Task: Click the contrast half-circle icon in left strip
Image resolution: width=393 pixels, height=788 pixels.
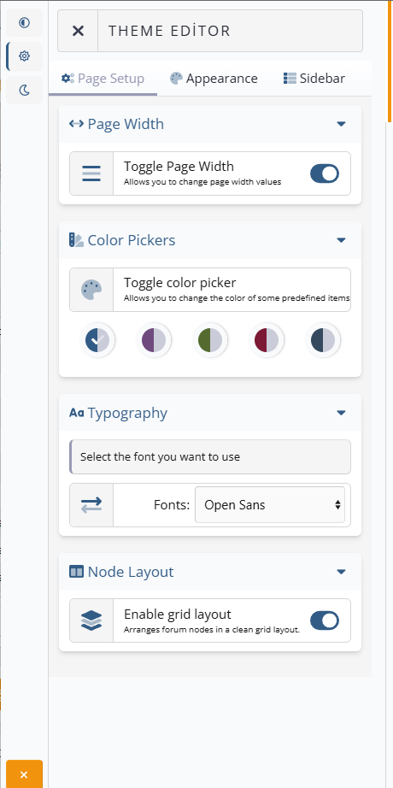Action: 24,22
